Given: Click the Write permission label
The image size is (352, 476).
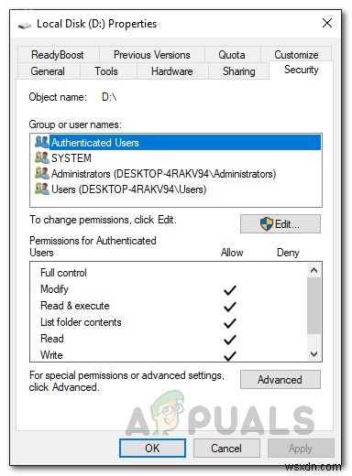Looking at the screenshot, I should pos(51,355).
